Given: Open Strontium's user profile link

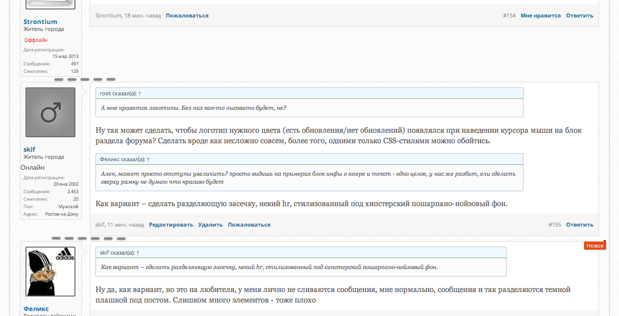Looking at the screenshot, I should tap(40, 21).
